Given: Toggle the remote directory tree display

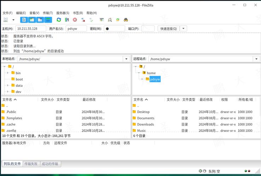Looking at the screenshot, I should pos(40,20).
